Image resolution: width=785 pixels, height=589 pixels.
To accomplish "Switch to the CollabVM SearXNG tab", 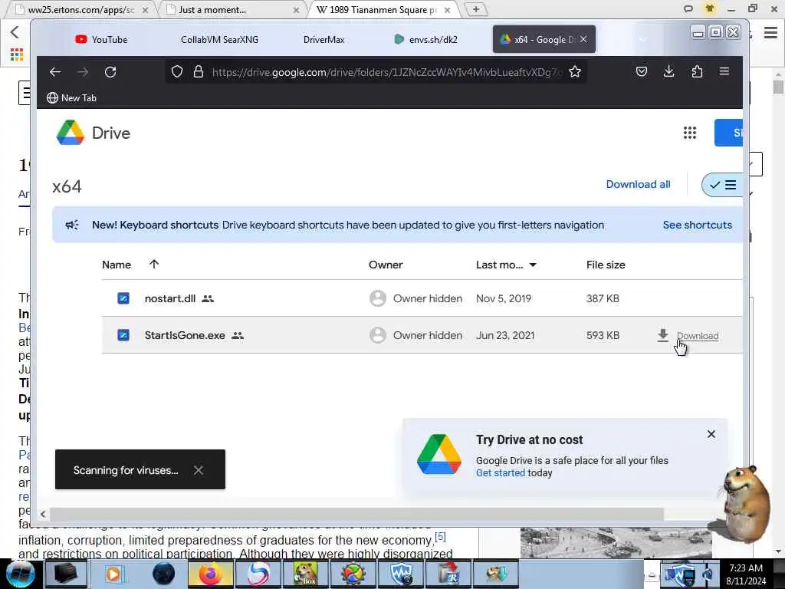I will tap(219, 40).
